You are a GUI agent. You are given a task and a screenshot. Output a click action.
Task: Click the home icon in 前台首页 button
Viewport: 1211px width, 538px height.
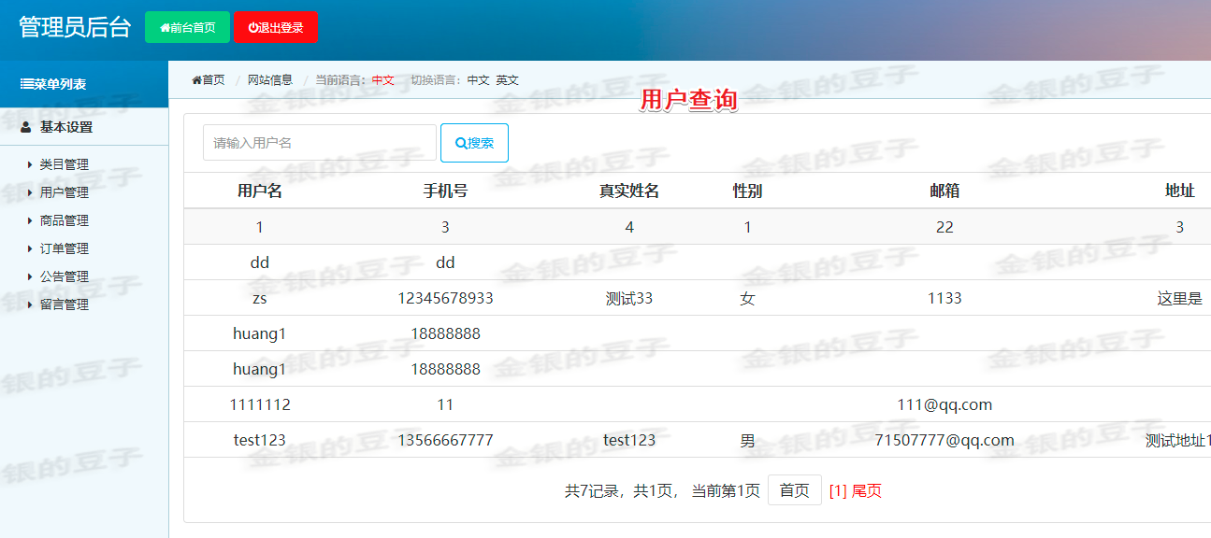click(x=165, y=28)
